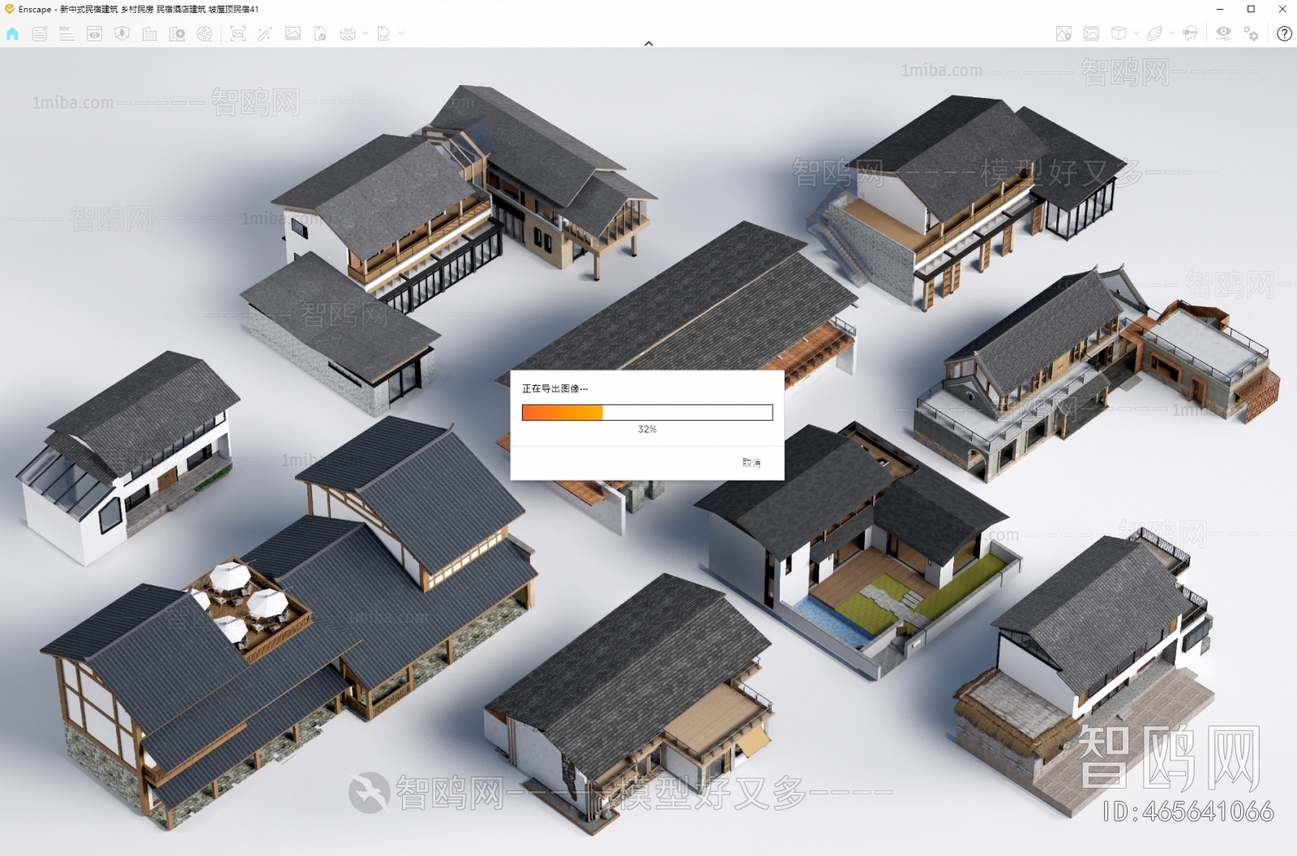Launch the Mini Map tool
Image resolution: width=1297 pixels, height=856 pixels.
point(1063,34)
